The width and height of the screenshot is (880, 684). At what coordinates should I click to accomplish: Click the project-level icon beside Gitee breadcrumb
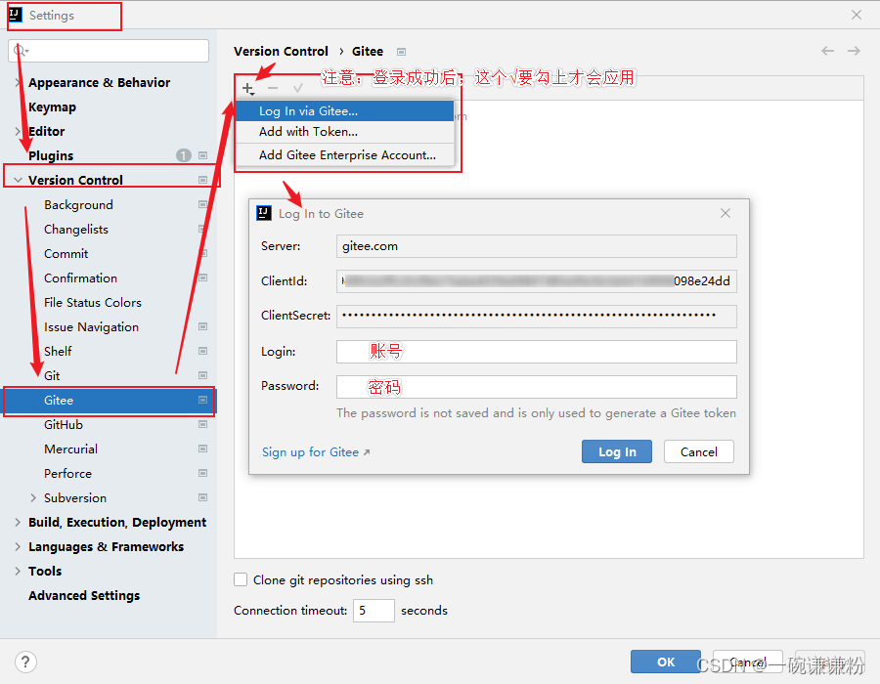tap(401, 52)
